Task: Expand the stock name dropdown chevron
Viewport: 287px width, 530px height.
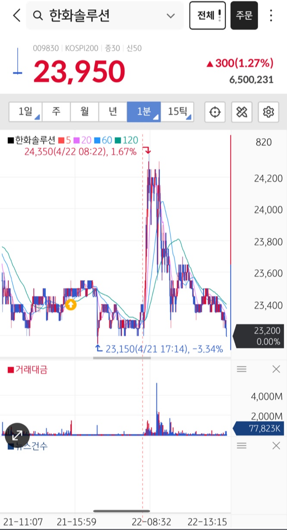Action: [x=171, y=16]
